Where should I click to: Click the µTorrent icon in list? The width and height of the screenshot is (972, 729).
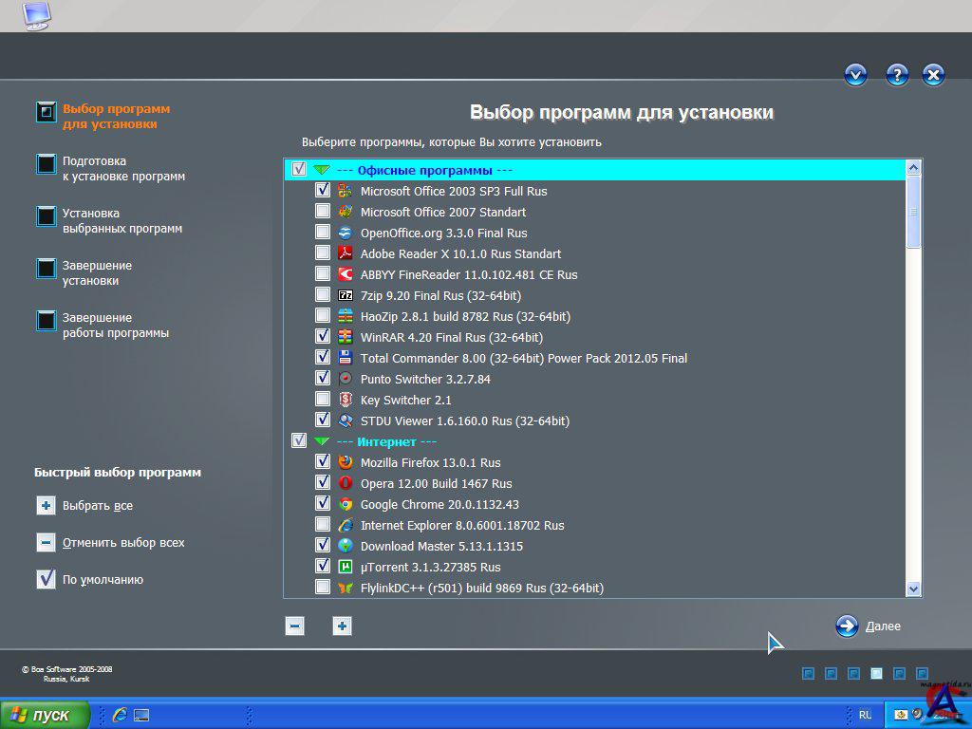(x=346, y=567)
